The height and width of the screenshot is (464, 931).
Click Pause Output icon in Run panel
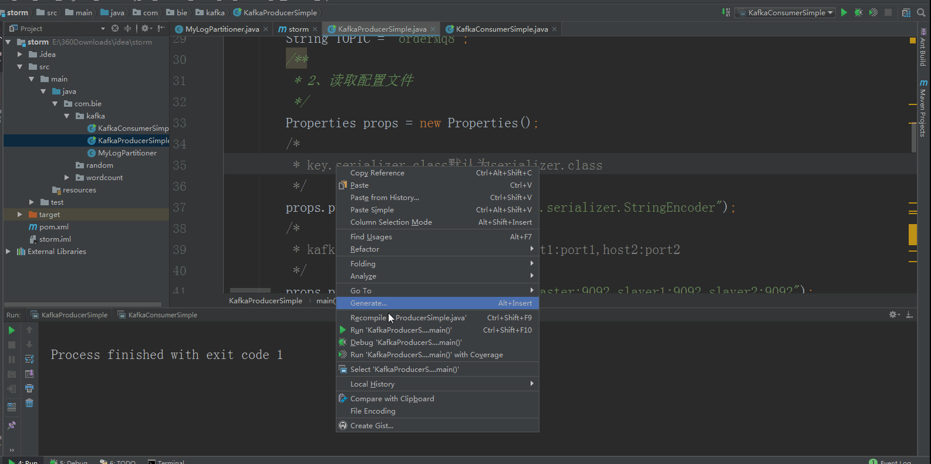11,360
